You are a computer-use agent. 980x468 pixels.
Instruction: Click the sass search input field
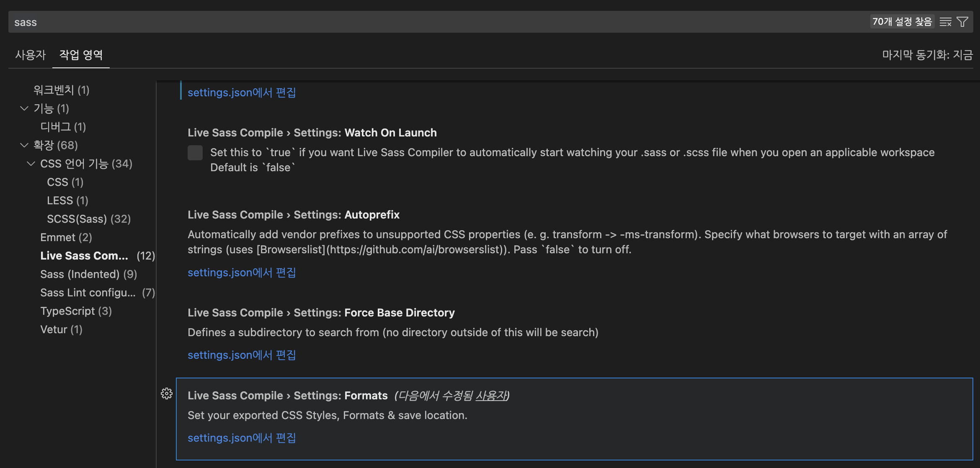[419, 22]
